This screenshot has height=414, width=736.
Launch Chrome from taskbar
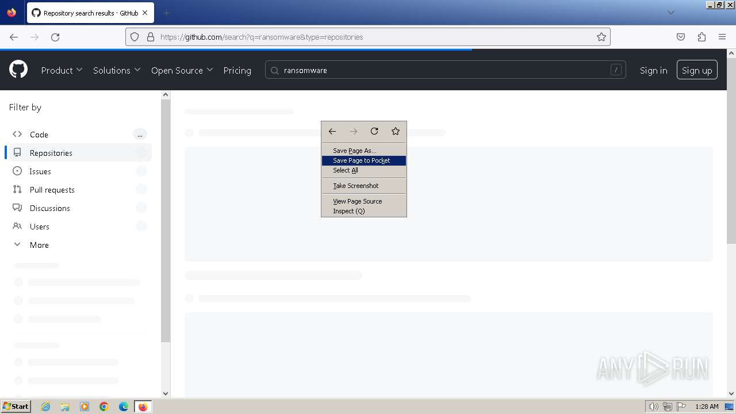pos(104,407)
